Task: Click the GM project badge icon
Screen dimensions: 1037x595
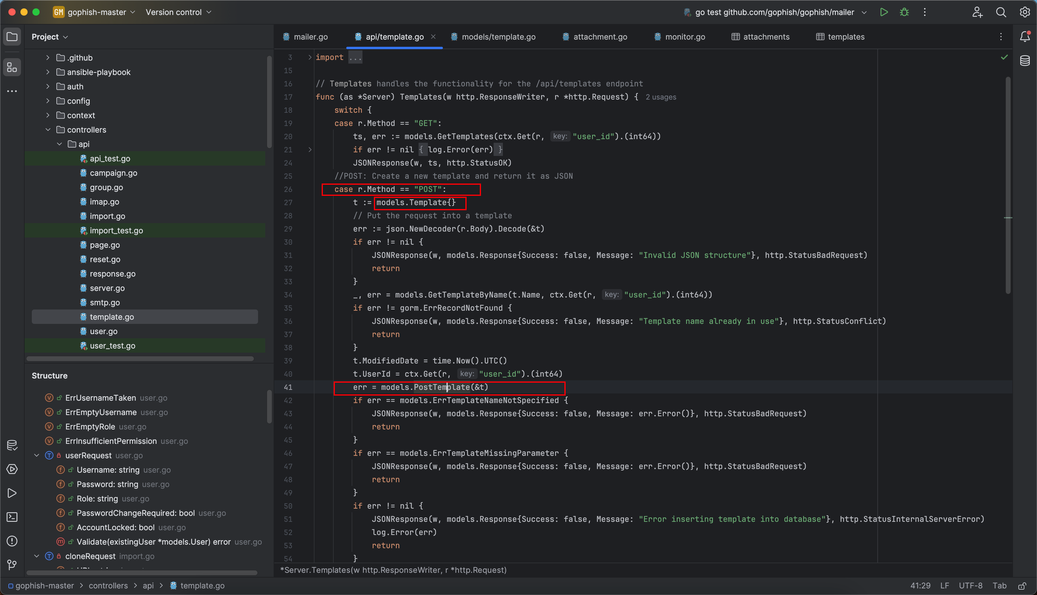Action: [59, 12]
